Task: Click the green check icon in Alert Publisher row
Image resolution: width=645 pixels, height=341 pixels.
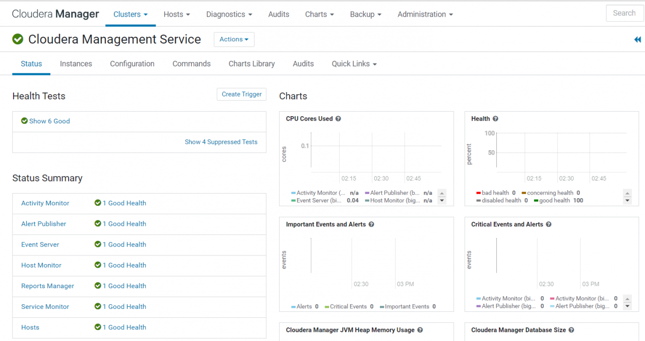Action: point(98,223)
